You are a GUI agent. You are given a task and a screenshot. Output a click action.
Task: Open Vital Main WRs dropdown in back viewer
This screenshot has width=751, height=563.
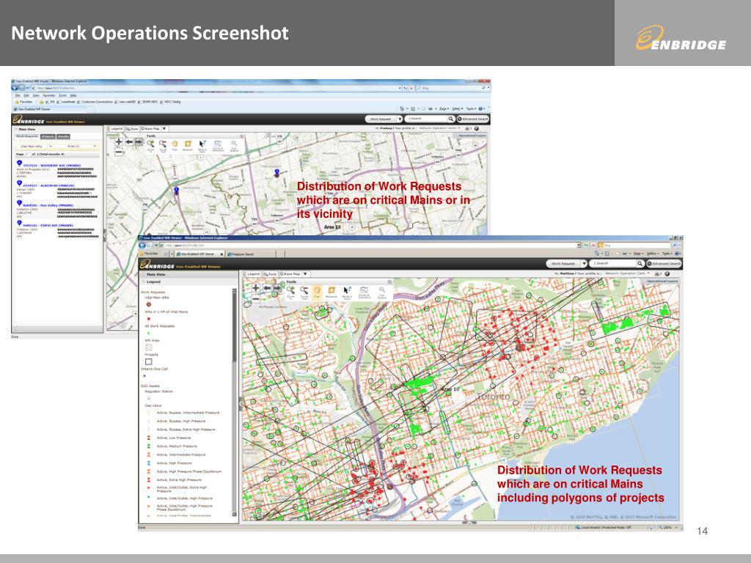[34, 146]
